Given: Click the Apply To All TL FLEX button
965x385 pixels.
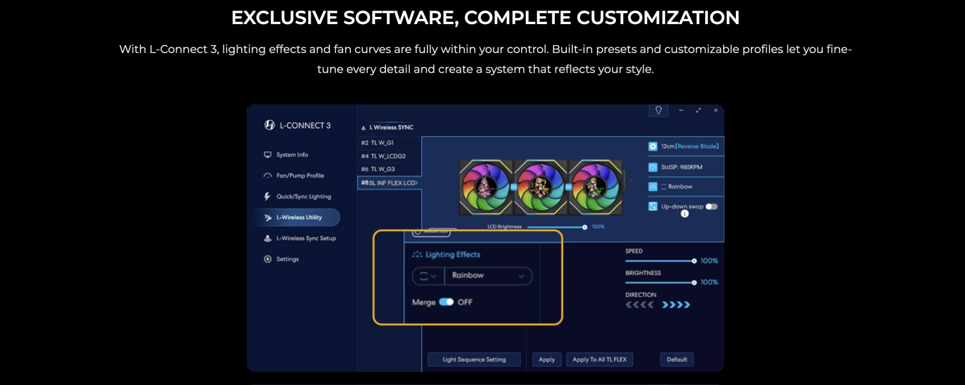Looking at the screenshot, I should [x=600, y=360].
